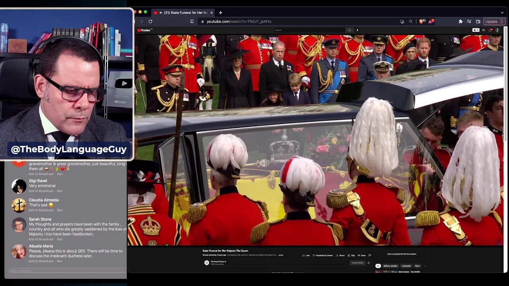This screenshot has height=286, width=509.
Task: Ban user Sarah Stone
Action: point(60,240)
